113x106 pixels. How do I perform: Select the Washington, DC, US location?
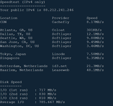click(x=19, y=46)
